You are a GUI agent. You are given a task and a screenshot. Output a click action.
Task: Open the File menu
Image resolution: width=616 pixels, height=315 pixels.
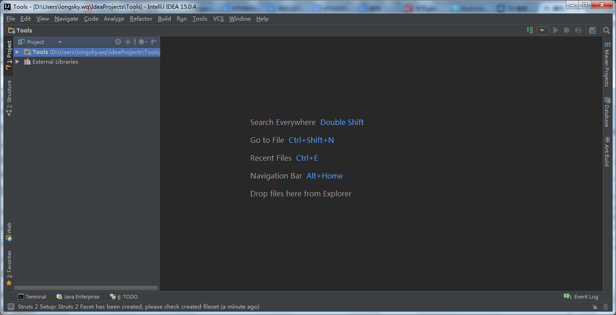pyautogui.click(x=11, y=19)
